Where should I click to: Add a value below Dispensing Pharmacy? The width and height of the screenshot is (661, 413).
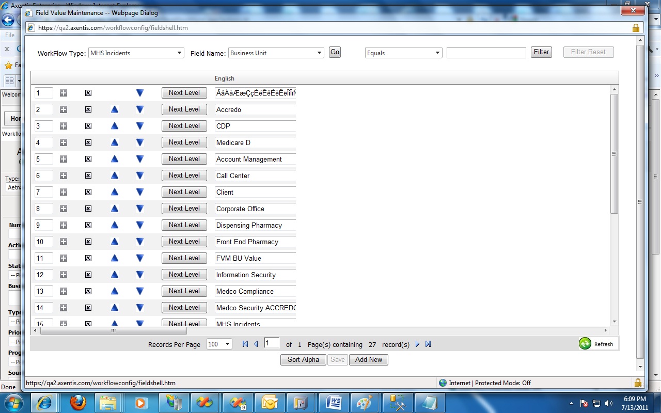tap(64, 225)
